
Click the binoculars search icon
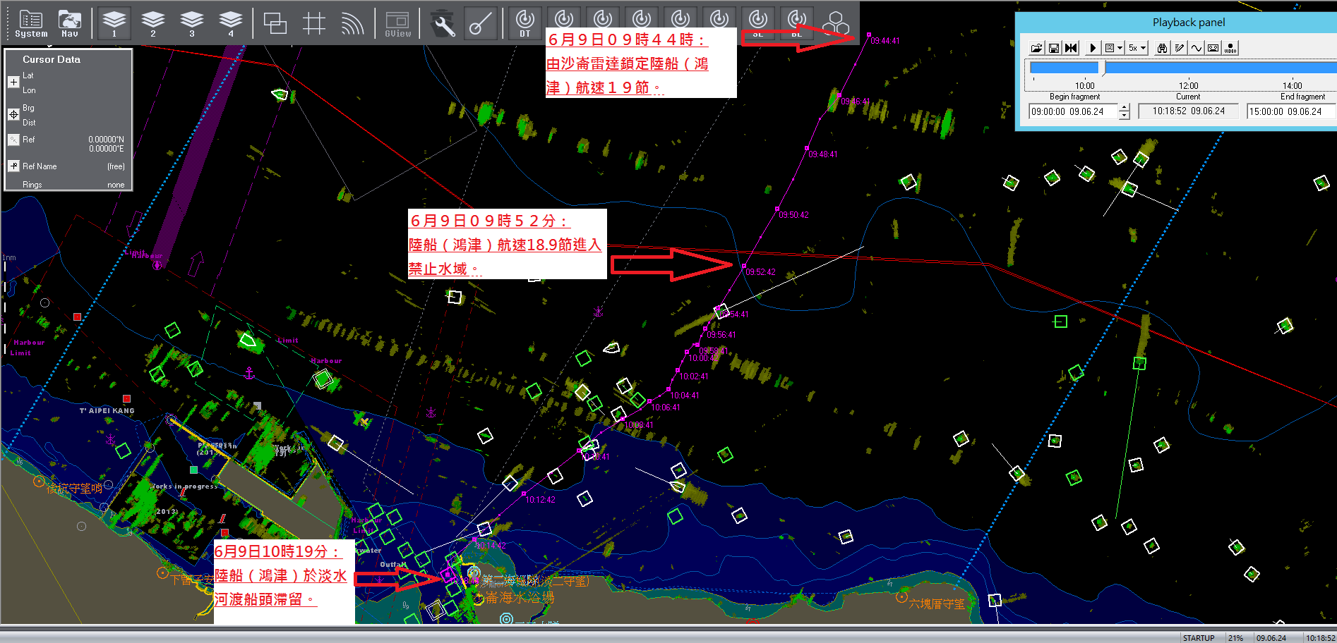click(1162, 48)
